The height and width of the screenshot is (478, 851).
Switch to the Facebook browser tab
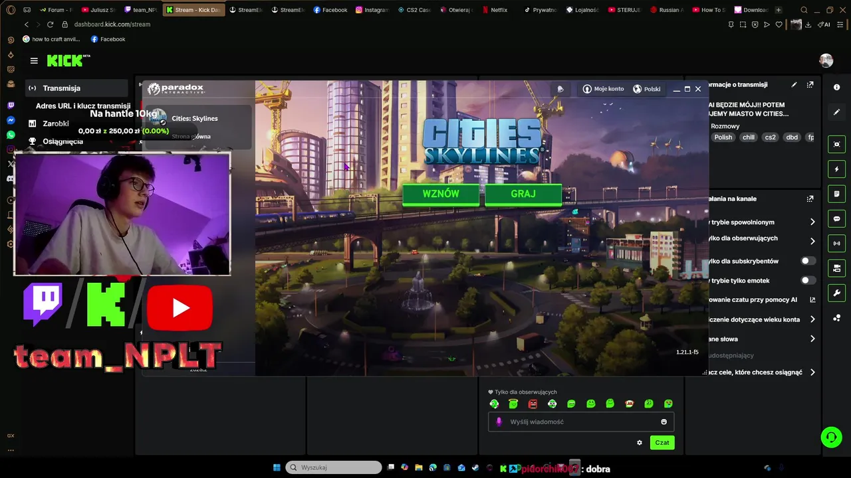[x=330, y=10]
